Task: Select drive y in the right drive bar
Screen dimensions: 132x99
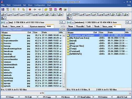Action: [x=126, y=14]
